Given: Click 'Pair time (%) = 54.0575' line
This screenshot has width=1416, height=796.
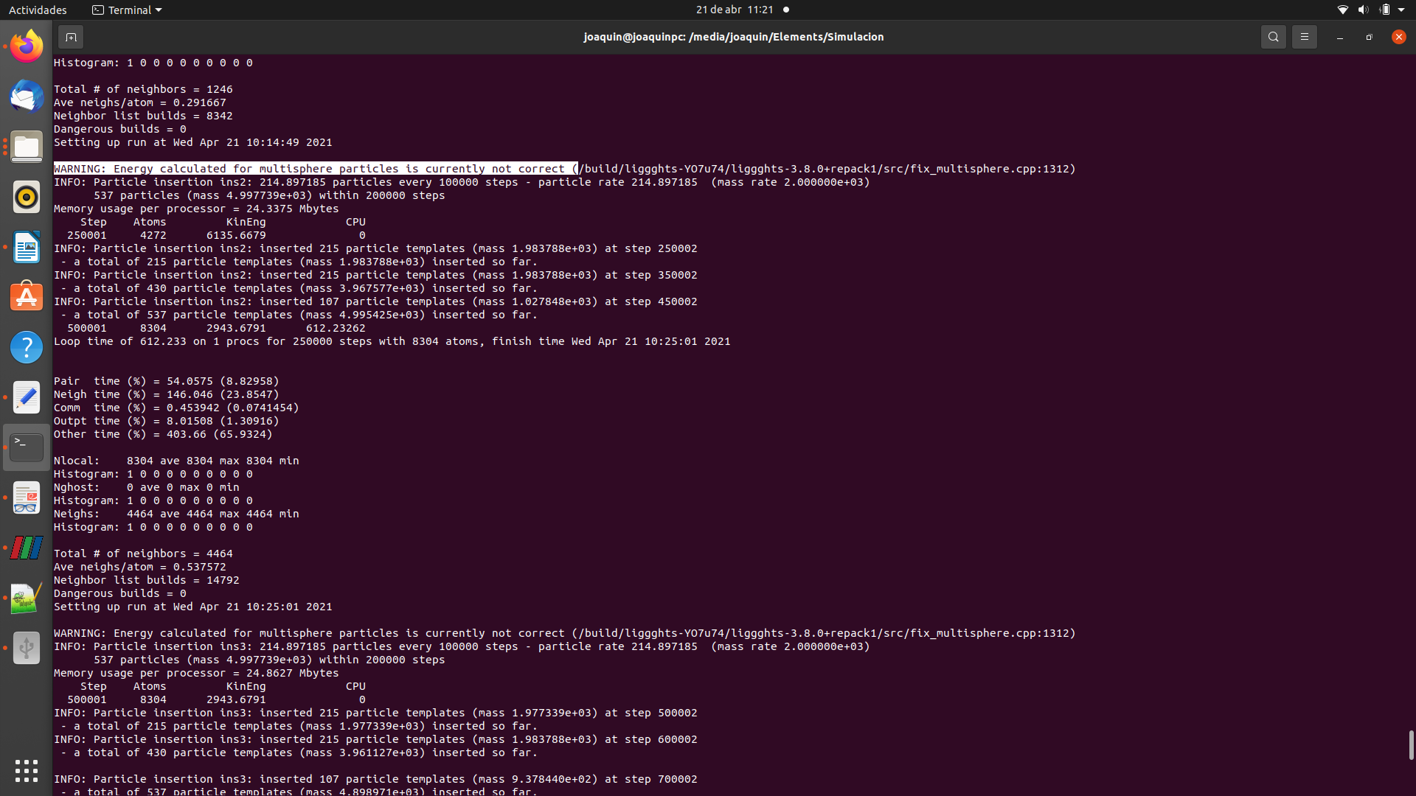Looking at the screenshot, I should coord(166,381).
